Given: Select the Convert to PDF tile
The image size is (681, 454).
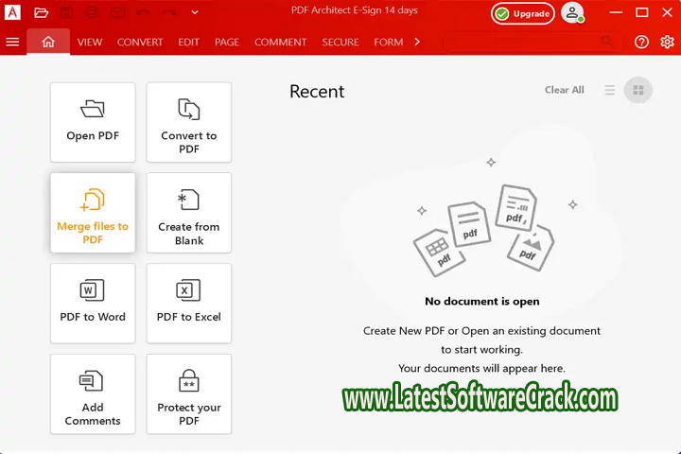Looking at the screenshot, I should tap(189, 123).
